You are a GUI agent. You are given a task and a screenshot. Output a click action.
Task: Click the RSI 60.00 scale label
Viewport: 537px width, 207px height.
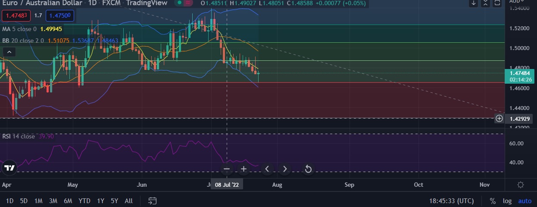pyautogui.click(x=516, y=143)
